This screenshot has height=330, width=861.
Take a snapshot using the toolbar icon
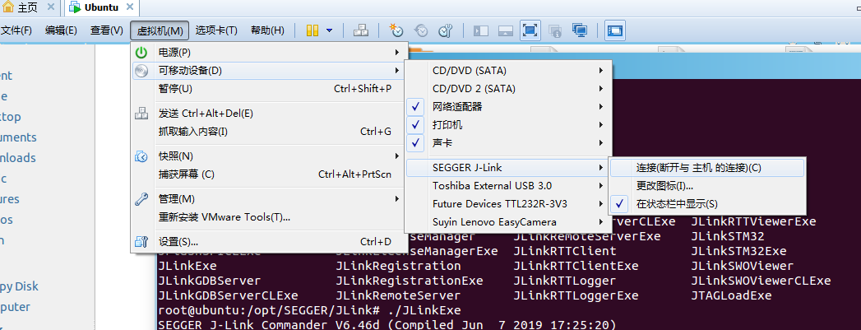tap(396, 30)
